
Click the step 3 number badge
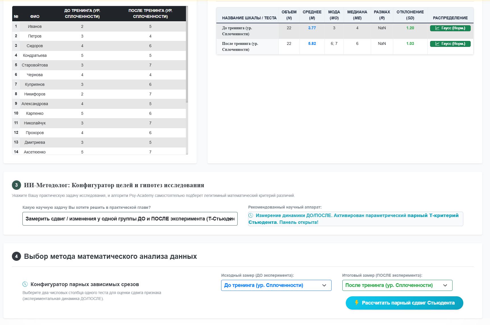(x=16, y=185)
